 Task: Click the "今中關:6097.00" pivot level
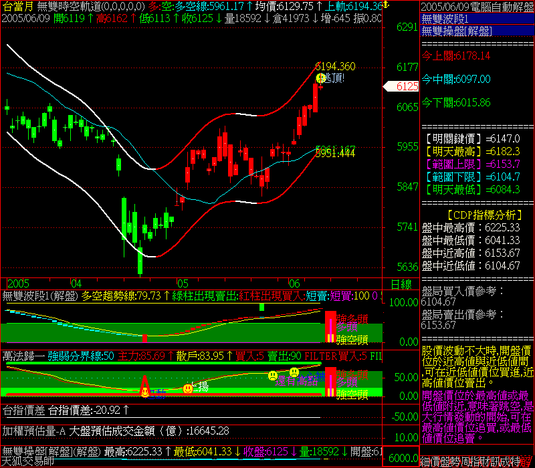pos(456,79)
